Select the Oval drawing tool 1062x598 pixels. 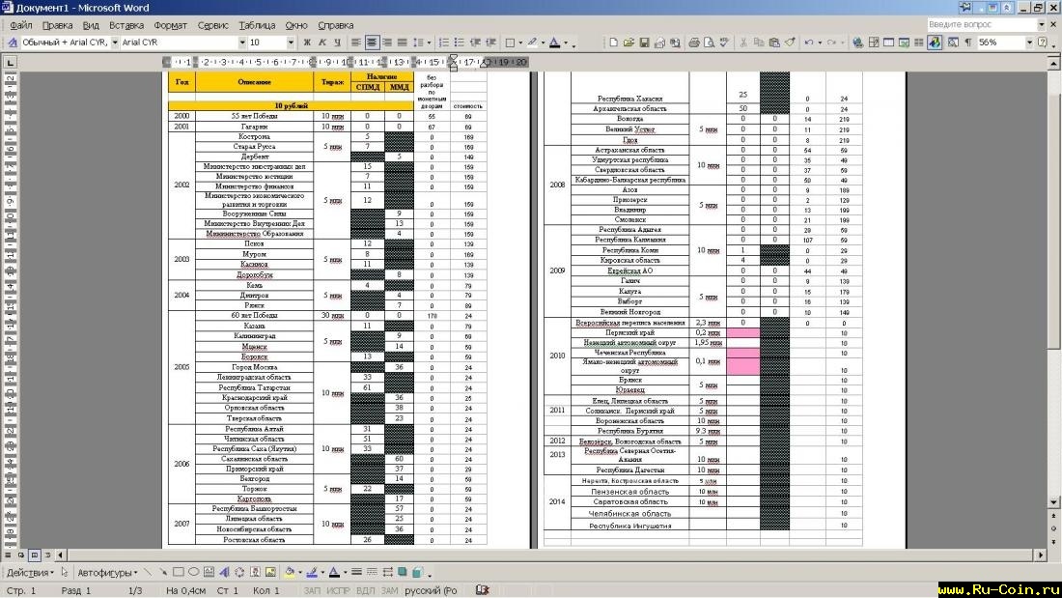(x=193, y=572)
